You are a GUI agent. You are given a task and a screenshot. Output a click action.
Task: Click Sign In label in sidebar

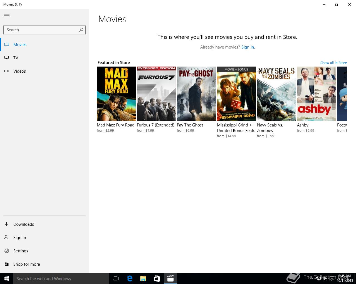pos(20,237)
